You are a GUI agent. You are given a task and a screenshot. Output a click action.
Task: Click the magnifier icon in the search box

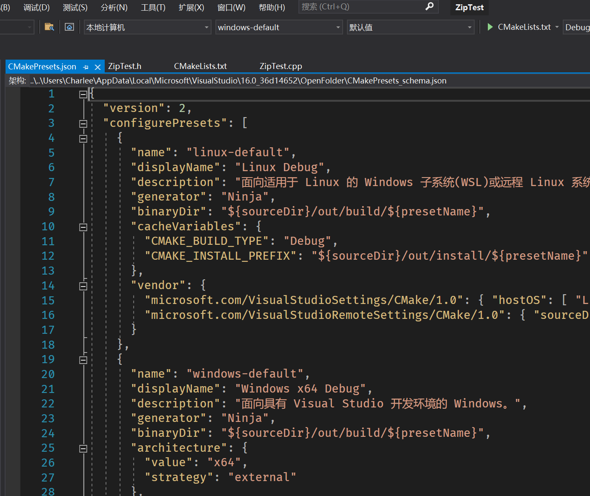(x=430, y=6)
